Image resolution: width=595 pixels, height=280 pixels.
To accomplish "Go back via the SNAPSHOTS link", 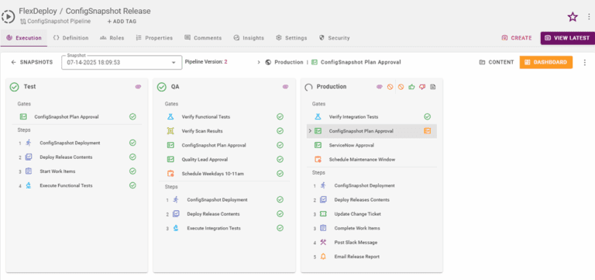I will (32, 62).
